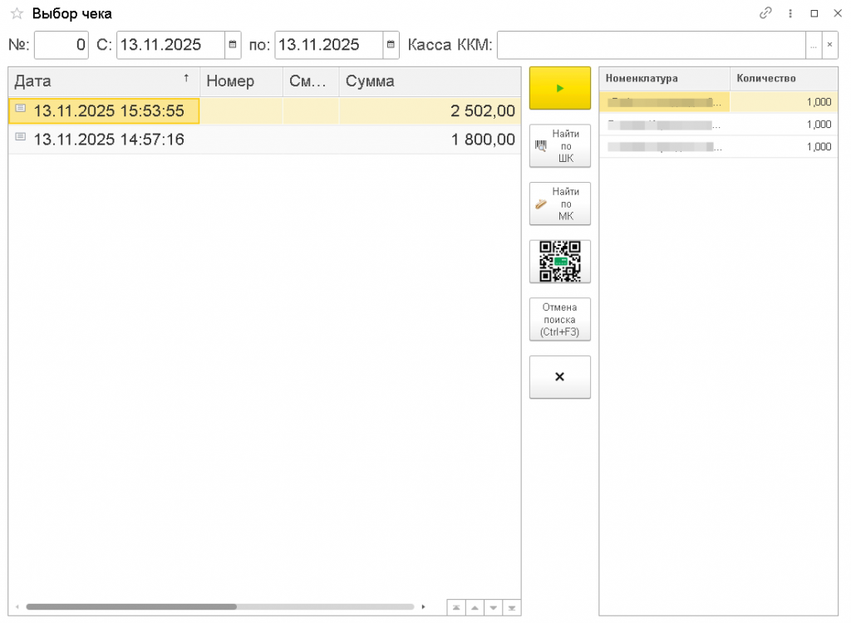Click the Сумма column header
This screenshot has width=851, height=623.
[x=430, y=81]
